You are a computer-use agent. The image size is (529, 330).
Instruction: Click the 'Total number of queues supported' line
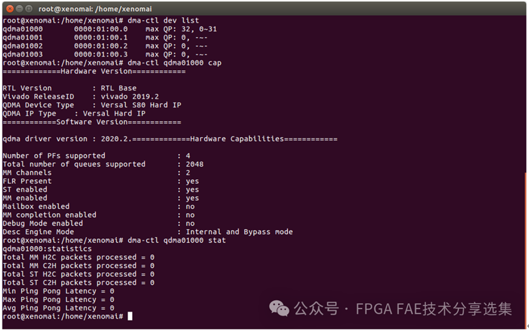coord(103,164)
